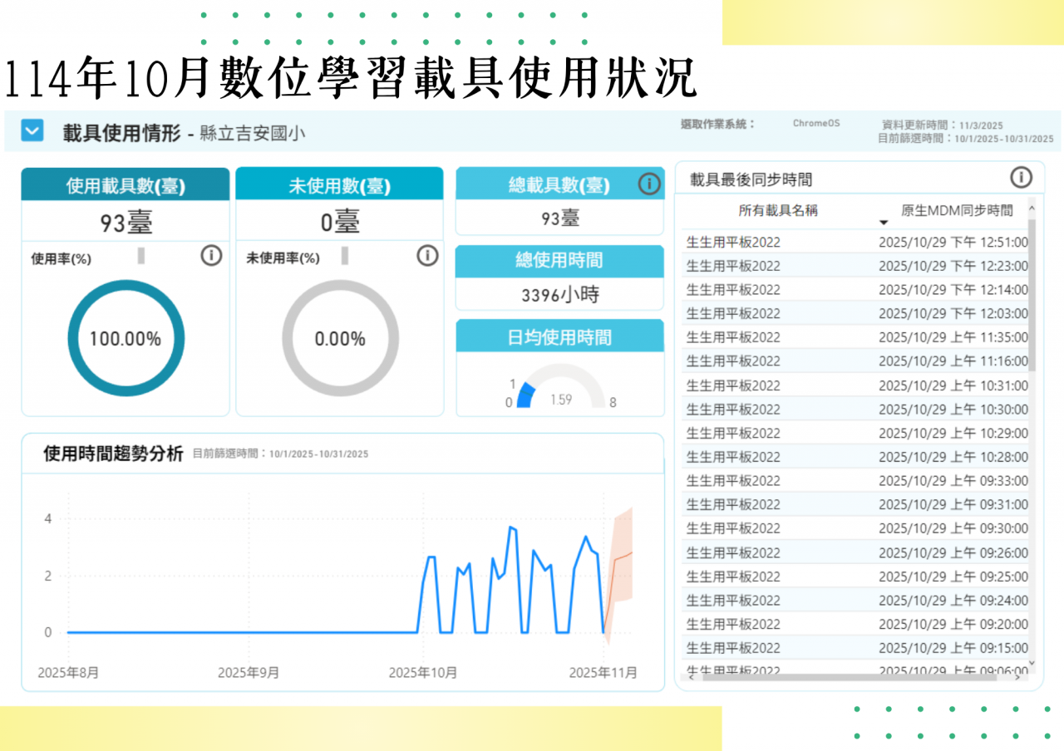The width and height of the screenshot is (1064, 751).
Task: Click the 3396小時 value
Action: point(559,294)
